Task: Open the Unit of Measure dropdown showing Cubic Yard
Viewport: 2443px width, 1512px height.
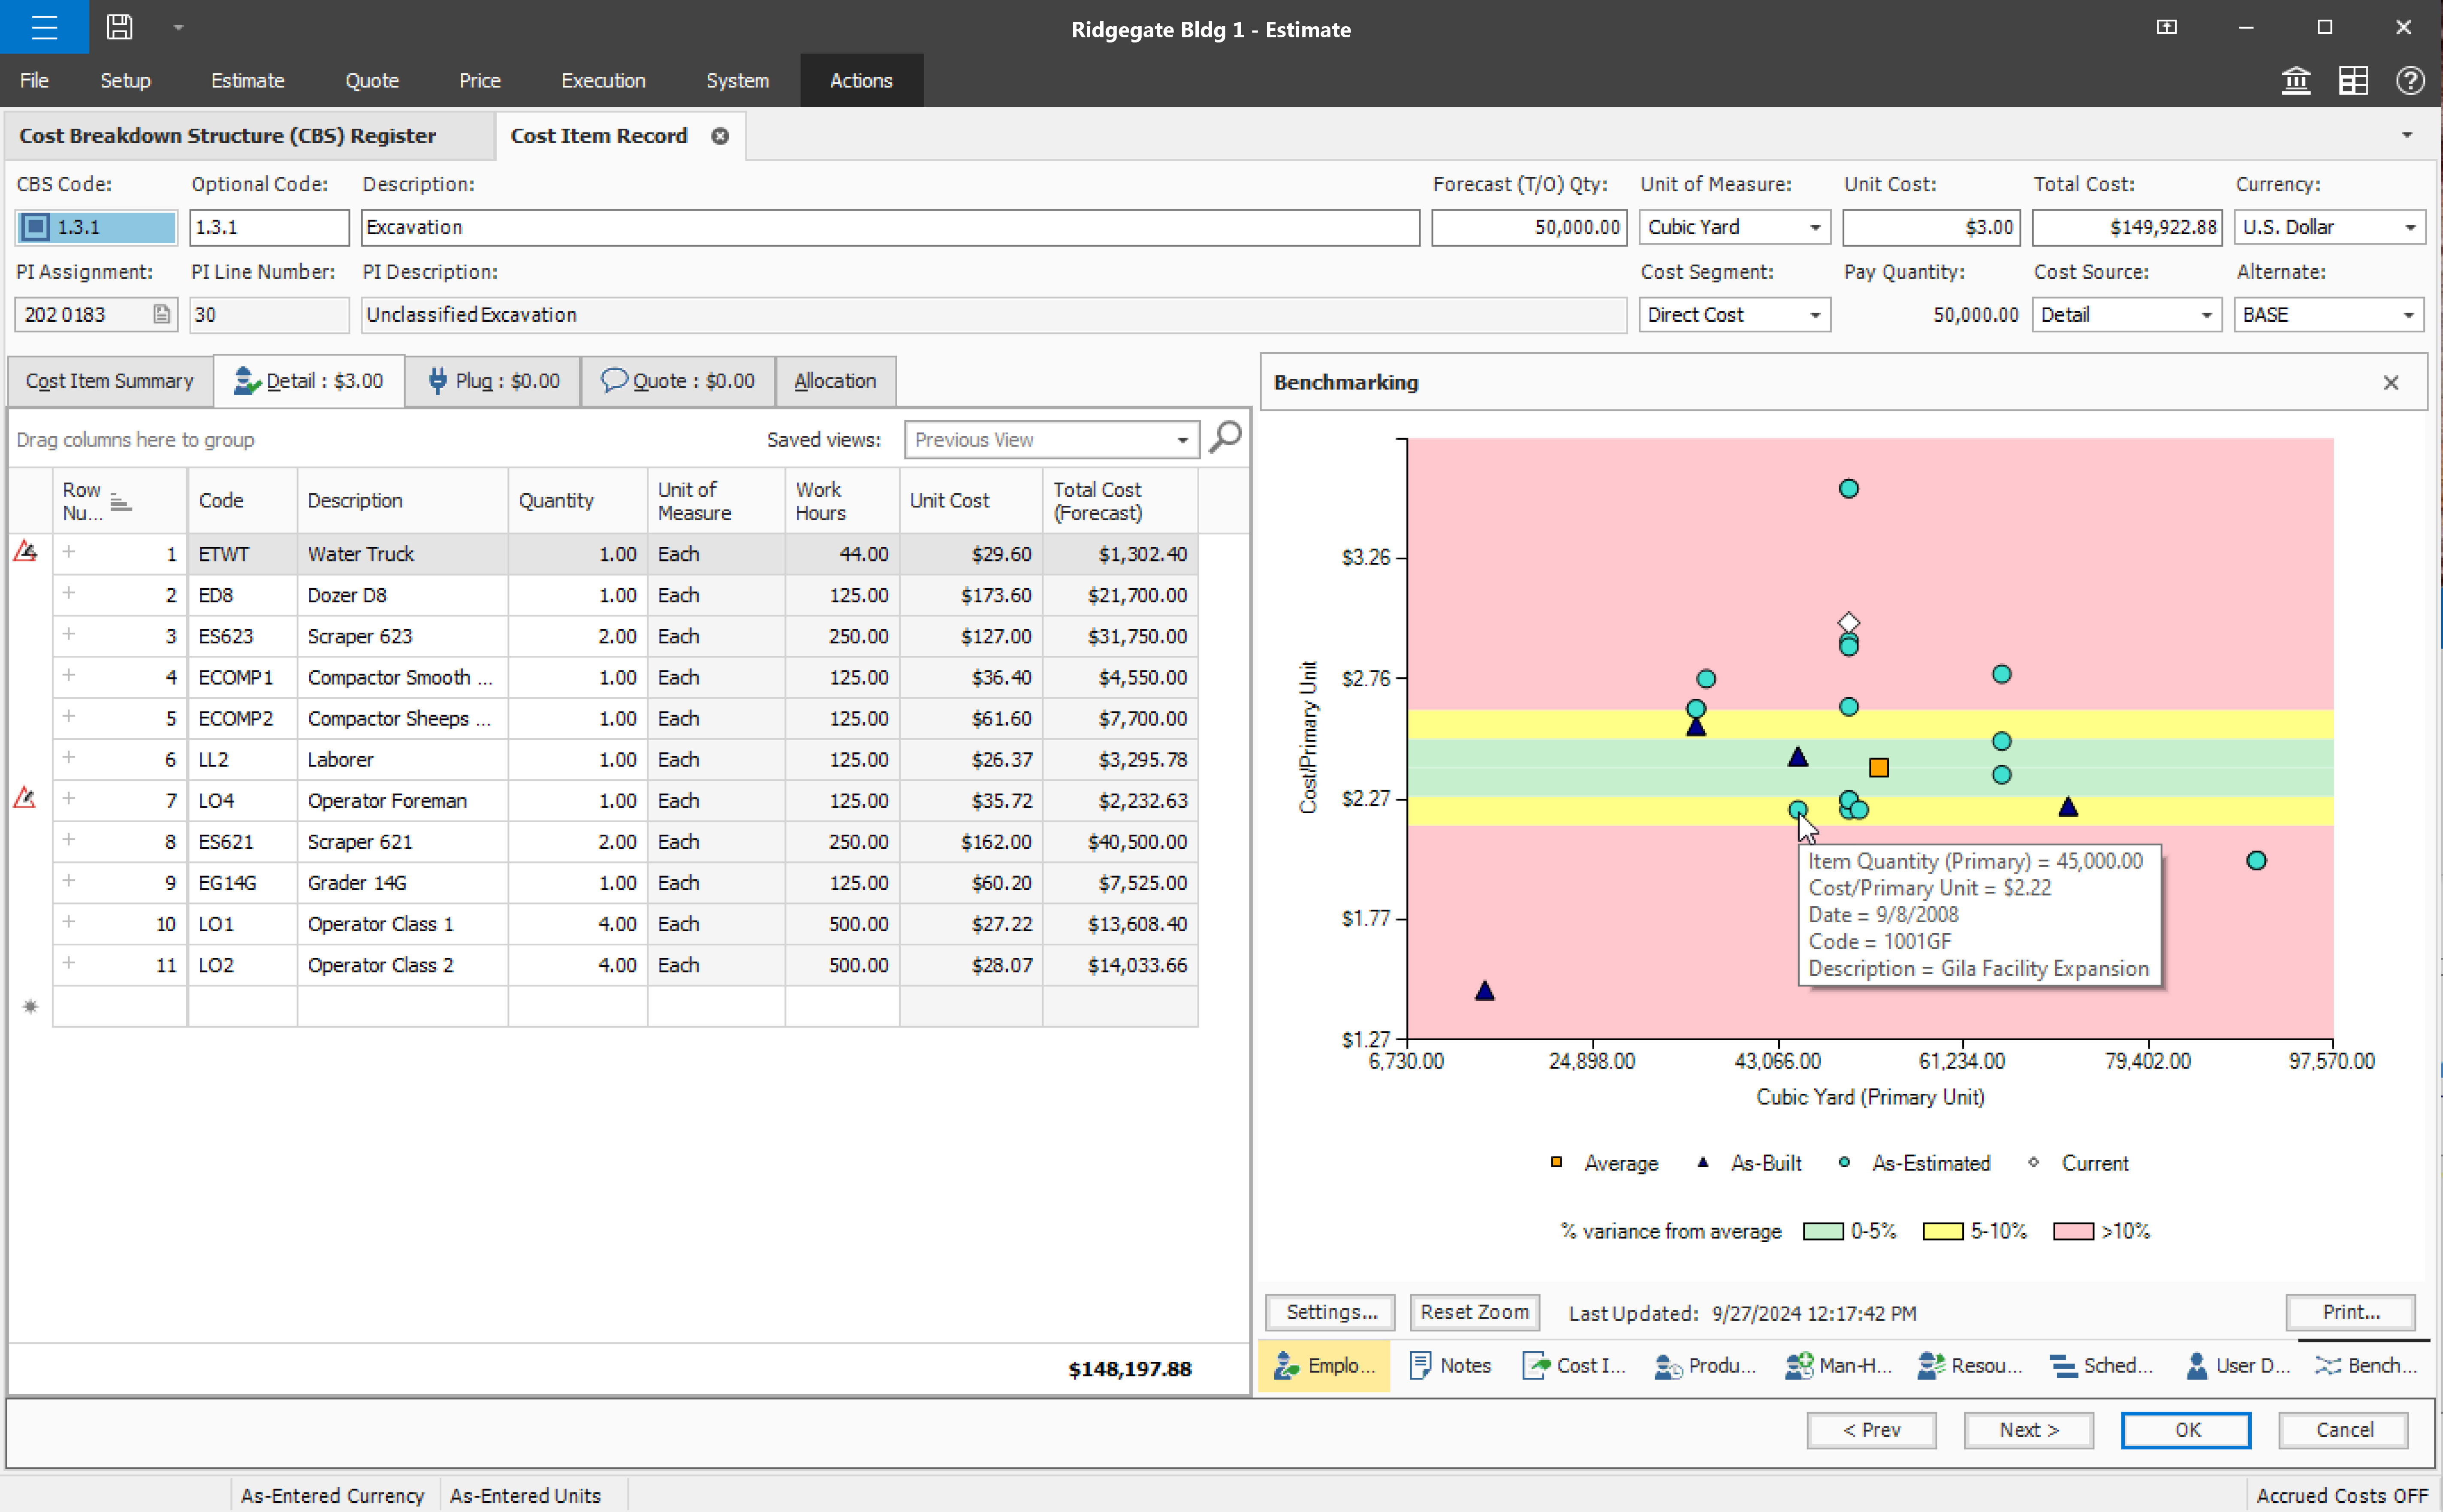Action: (x=1815, y=227)
